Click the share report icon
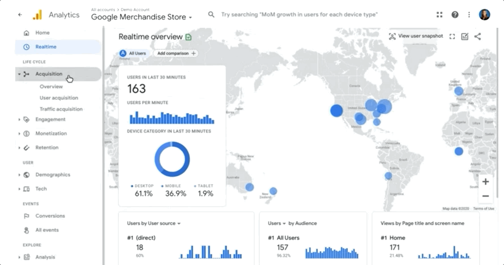Screen dimensions: 504x265 [x=477, y=36]
